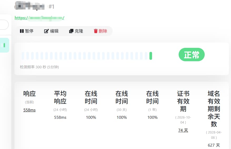Click the pause icon next to 暂停
This screenshot has height=149, width=231.
[x=22, y=31]
